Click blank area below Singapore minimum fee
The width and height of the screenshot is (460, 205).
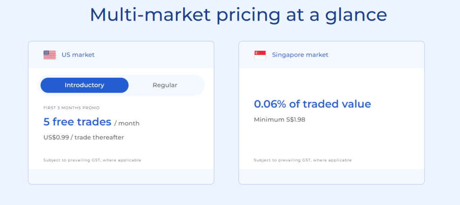click(x=331, y=139)
